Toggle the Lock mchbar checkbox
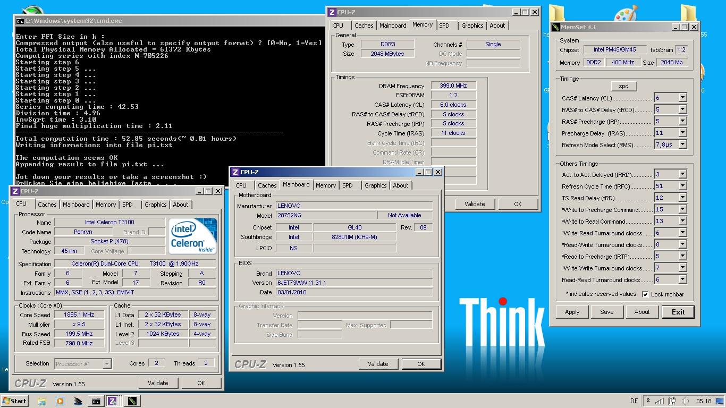 click(x=645, y=294)
